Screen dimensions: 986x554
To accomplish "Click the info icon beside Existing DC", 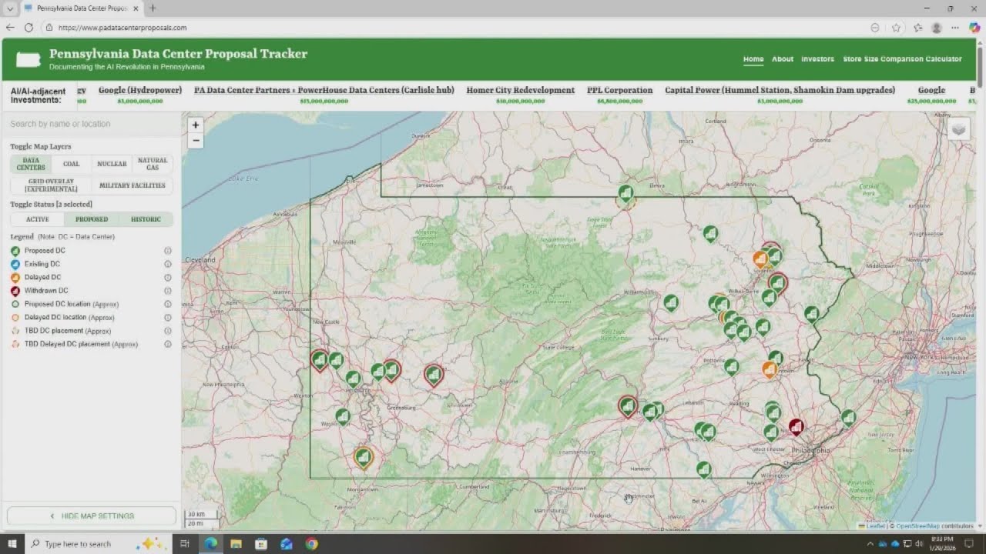I will (167, 264).
